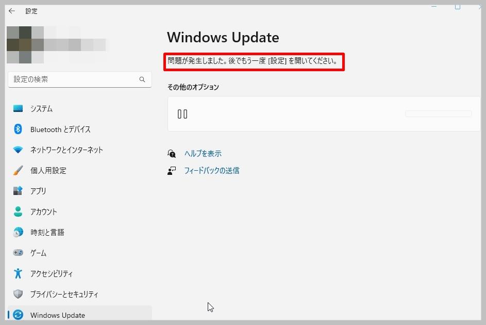Click the 設定の検索 search field

[80, 79]
